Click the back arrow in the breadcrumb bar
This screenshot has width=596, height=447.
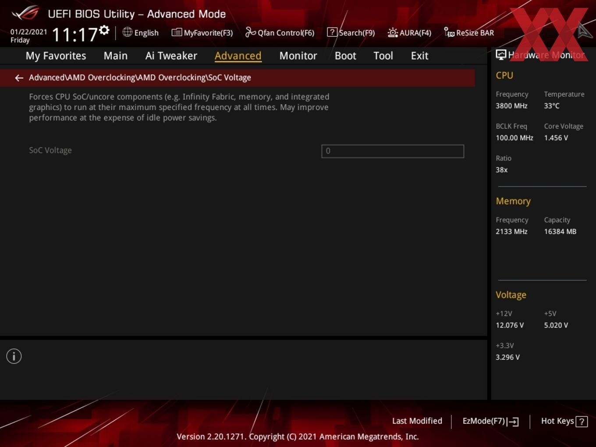coord(19,78)
